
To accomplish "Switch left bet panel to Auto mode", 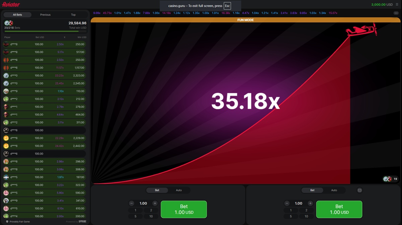I will coord(179,190).
